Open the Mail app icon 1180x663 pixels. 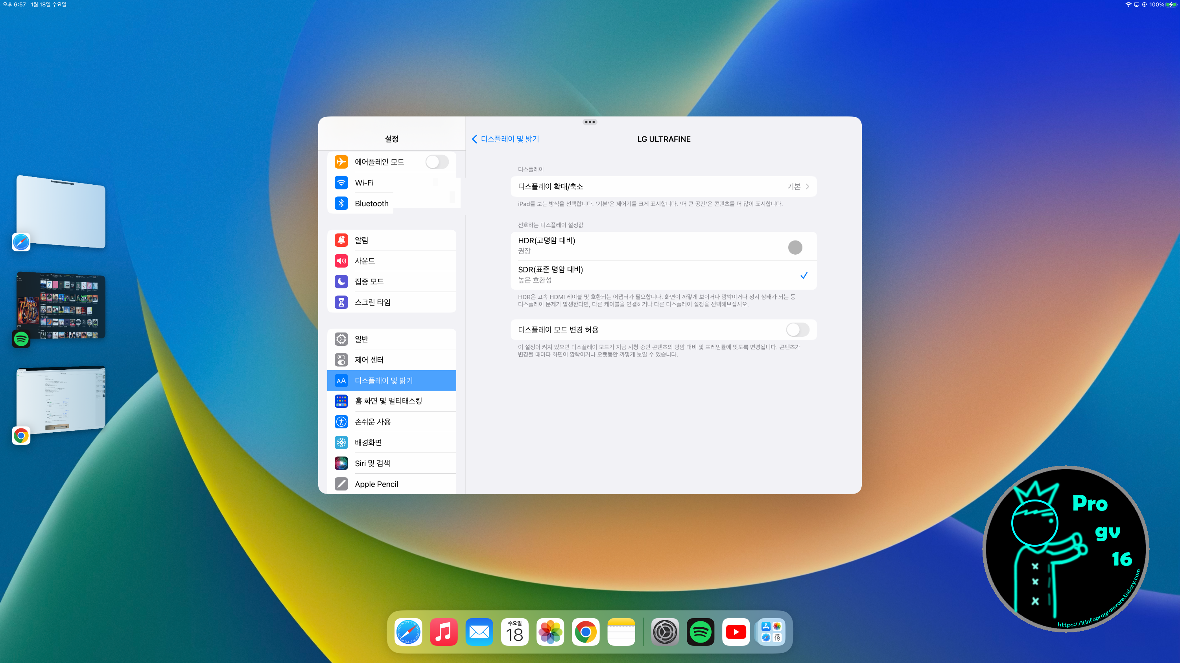479,632
